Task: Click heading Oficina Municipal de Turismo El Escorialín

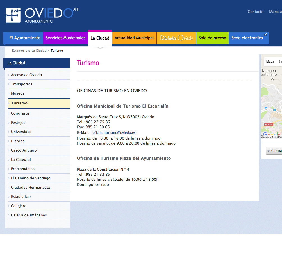Action: coord(123,106)
